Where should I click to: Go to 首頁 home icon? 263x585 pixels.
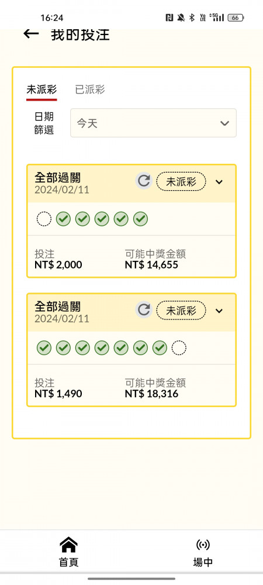click(68, 545)
